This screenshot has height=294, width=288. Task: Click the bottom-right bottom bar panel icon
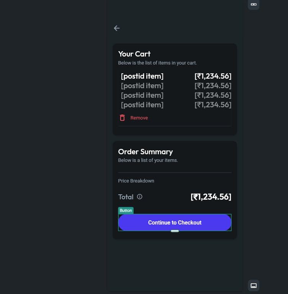pyautogui.click(x=254, y=286)
